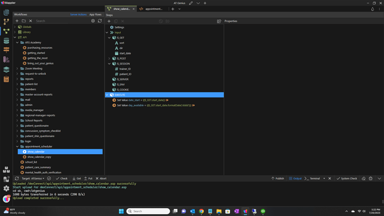Toggle the target connection check circle

pyautogui.click(x=49, y=179)
